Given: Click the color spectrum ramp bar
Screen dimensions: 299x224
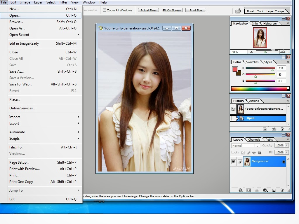Looking at the screenshot, I should pyautogui.click(x=260, y=89).
